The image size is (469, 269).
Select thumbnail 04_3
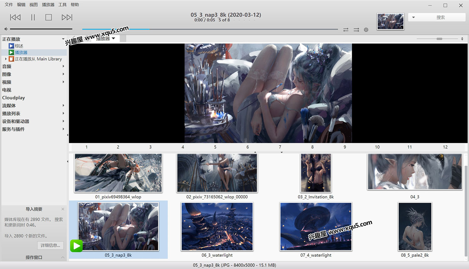pyautogui.click(x=415, y=172)
